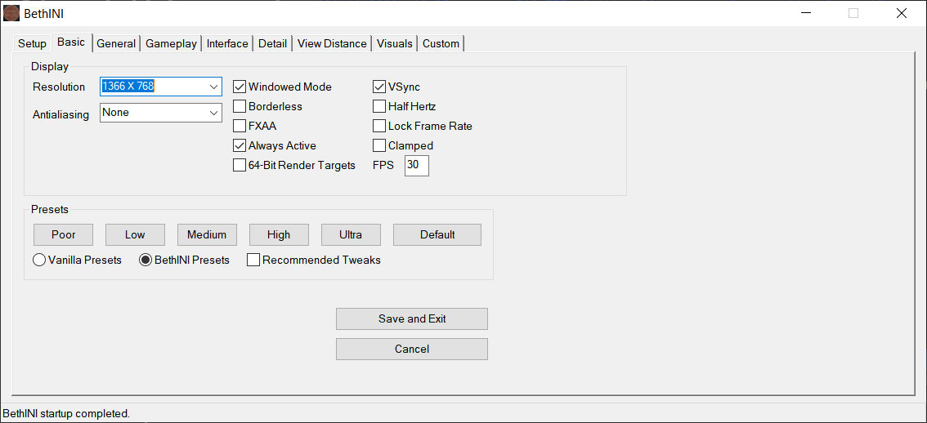
Task: Open the Interface tab
Action: 227,44
